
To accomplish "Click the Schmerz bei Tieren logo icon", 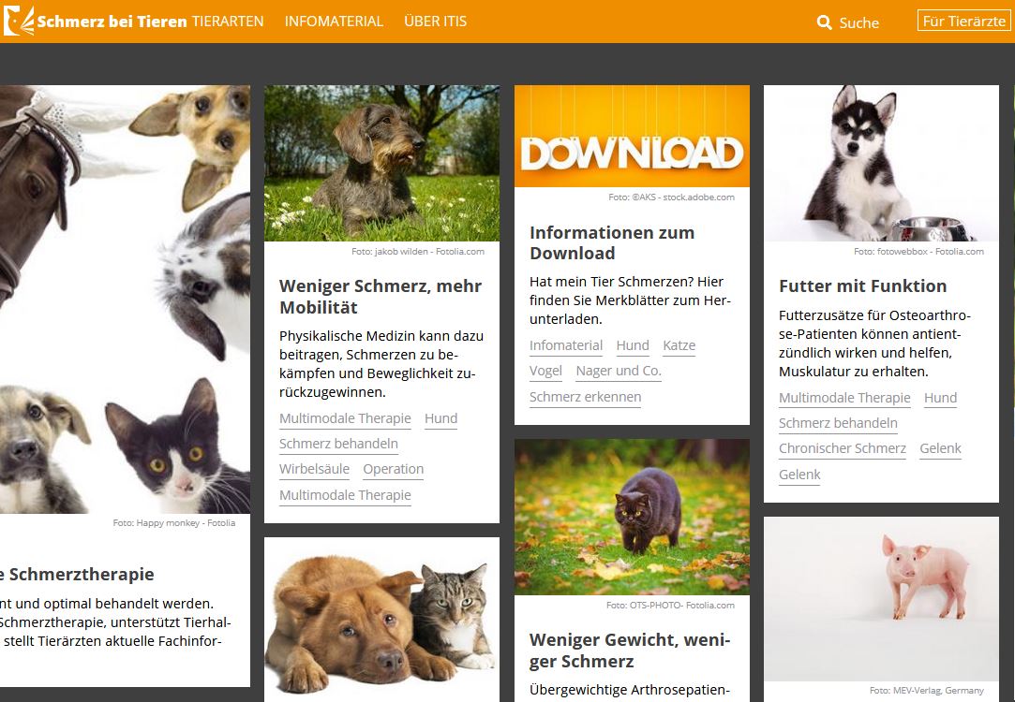I will click(x=17, y=21).
